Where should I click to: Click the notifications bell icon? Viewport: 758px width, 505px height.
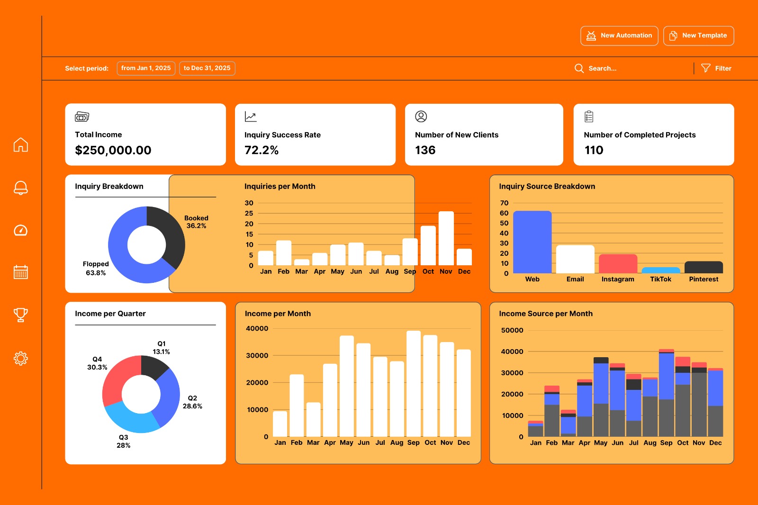click(20, 188)
